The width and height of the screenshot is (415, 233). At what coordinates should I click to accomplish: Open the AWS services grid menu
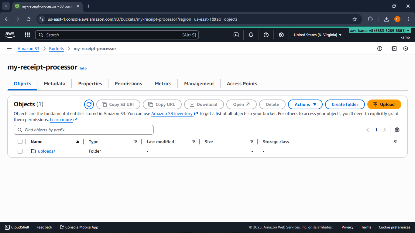coord(27,35)
